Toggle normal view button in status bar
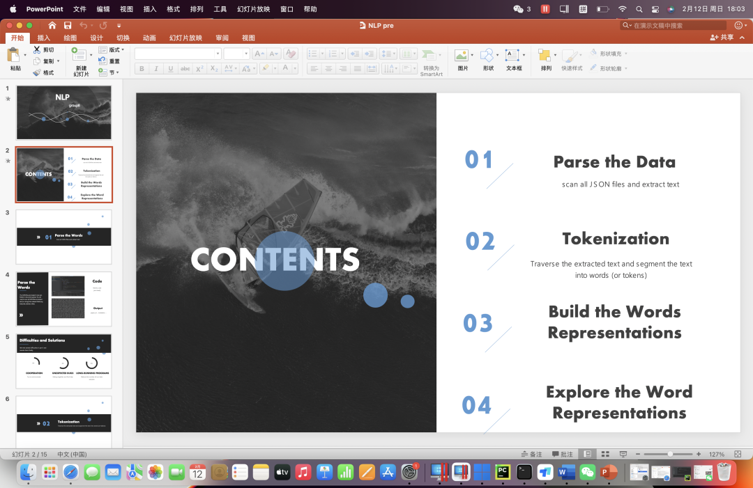Viewport: 753px width, 488px height. (x=587, y=454)
